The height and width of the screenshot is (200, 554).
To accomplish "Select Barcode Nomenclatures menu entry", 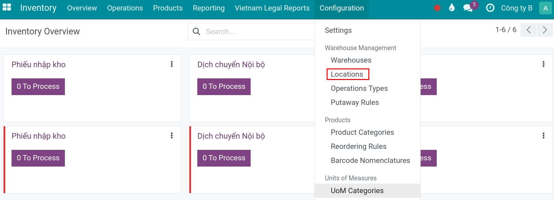I will [370, 161].
